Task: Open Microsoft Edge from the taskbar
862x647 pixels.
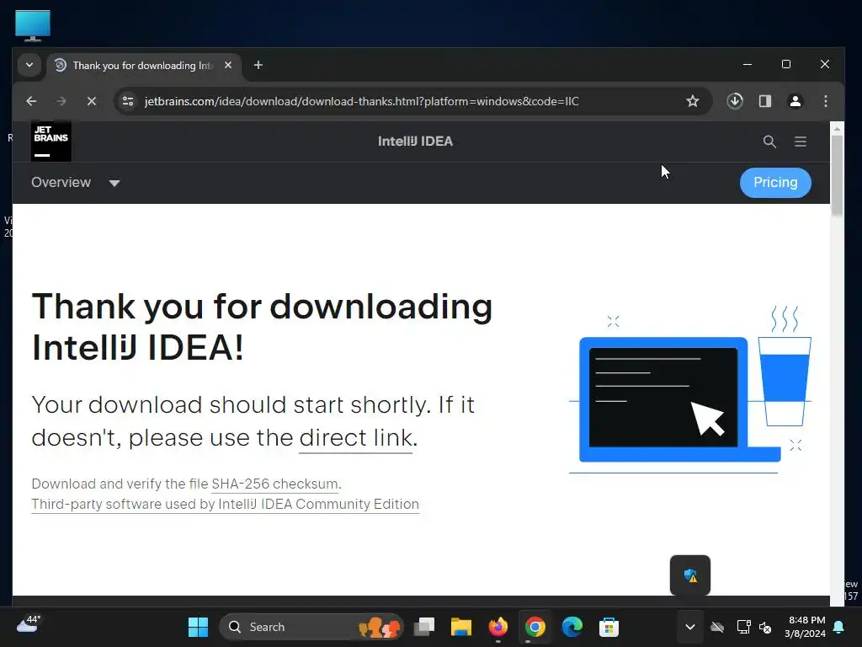Action: pyautogui.click(x=572, y=627)
